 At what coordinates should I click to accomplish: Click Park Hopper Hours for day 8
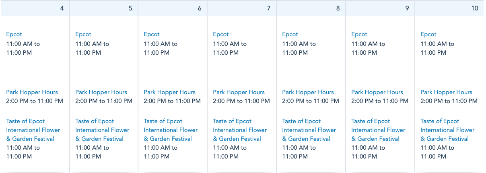point(308,92)
